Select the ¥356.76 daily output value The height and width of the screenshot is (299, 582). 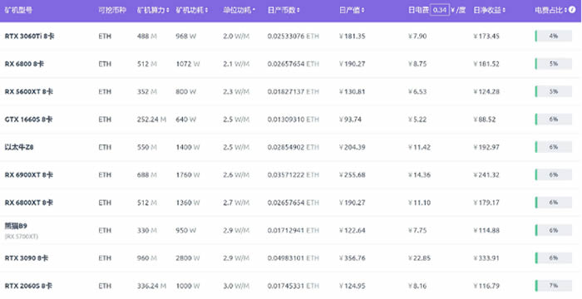pos(353,257)
